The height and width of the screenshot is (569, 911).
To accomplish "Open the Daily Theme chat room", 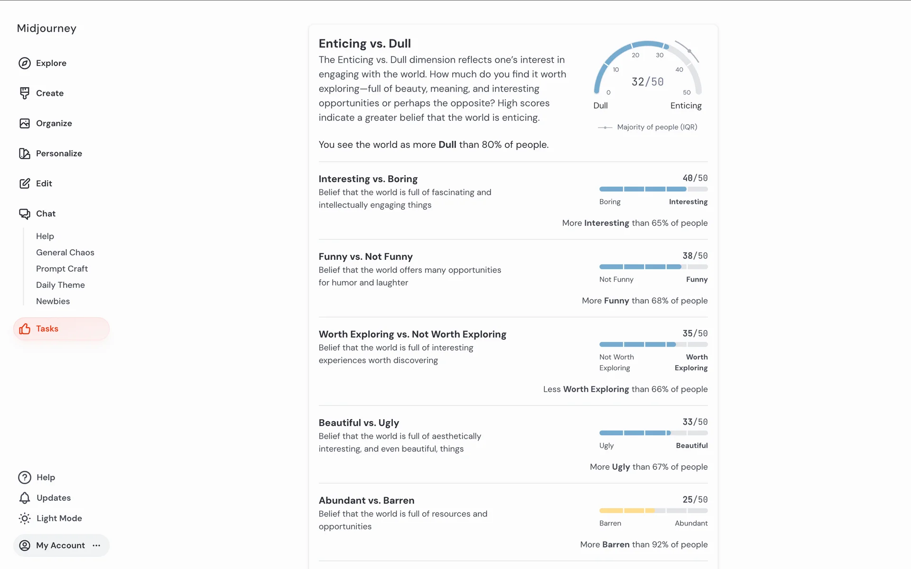I will [60, 285].
